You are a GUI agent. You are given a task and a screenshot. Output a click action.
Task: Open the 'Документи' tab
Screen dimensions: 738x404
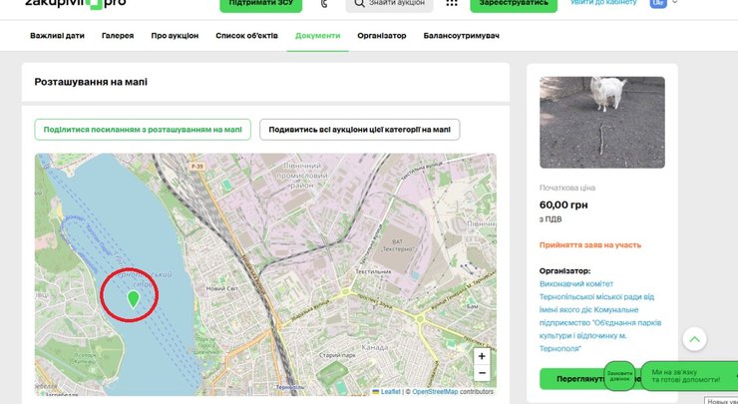click(317, 36)
